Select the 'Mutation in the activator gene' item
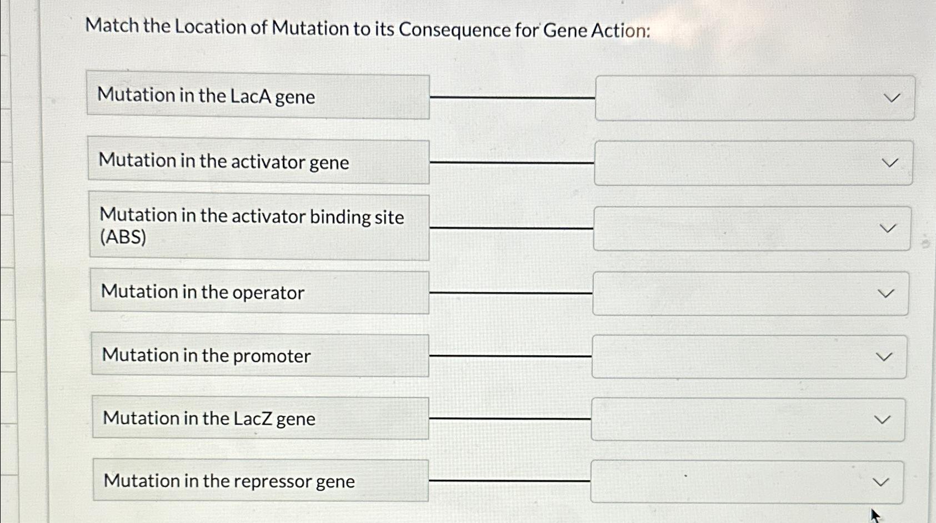 [x=259, y=162]
